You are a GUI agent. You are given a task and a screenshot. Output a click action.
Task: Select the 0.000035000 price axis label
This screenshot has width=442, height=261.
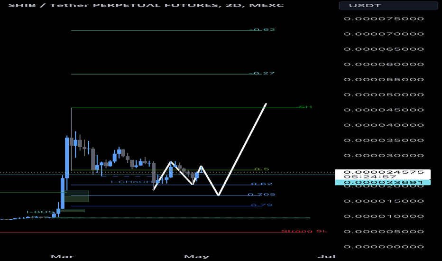pos(384,140)
